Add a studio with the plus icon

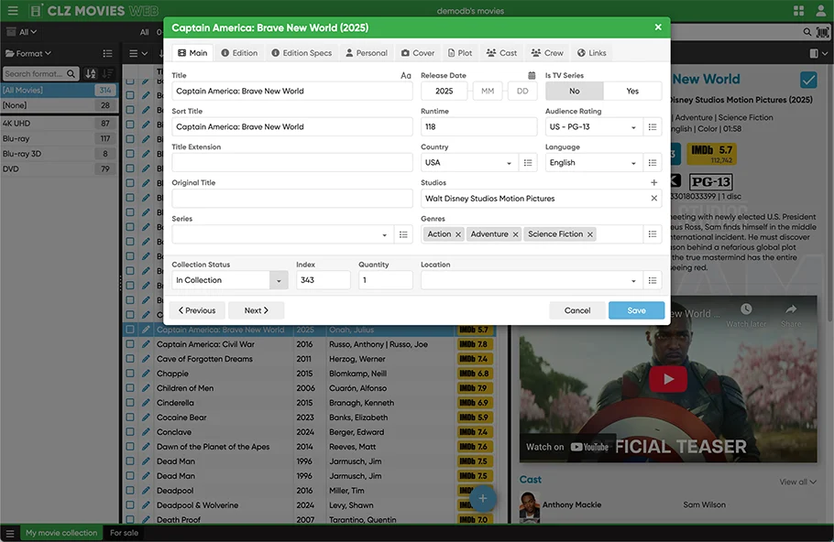click(654, 182)
